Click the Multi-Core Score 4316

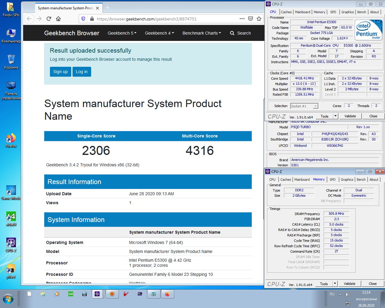[200, 150]
